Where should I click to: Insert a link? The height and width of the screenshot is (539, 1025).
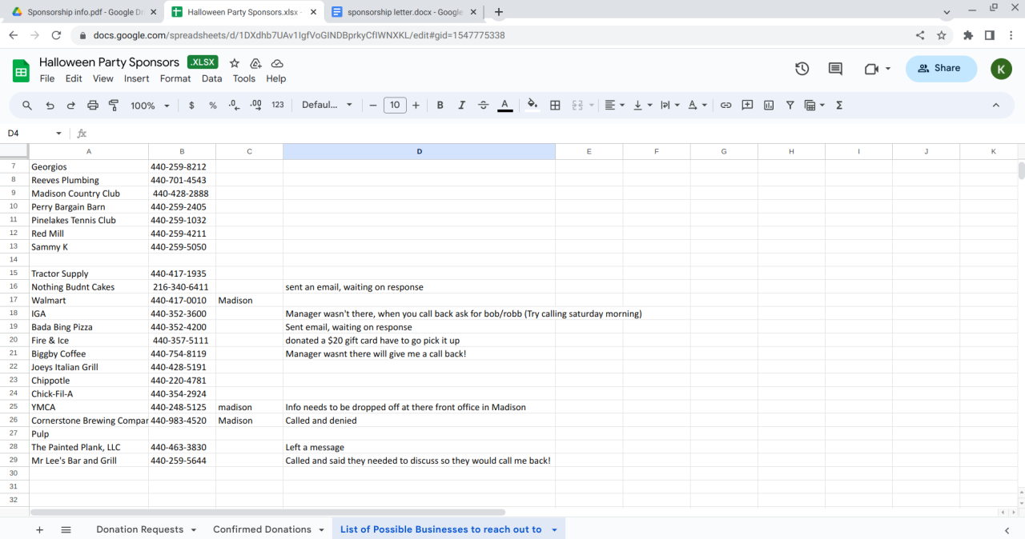pyautogui.click(x=726, y=106)
